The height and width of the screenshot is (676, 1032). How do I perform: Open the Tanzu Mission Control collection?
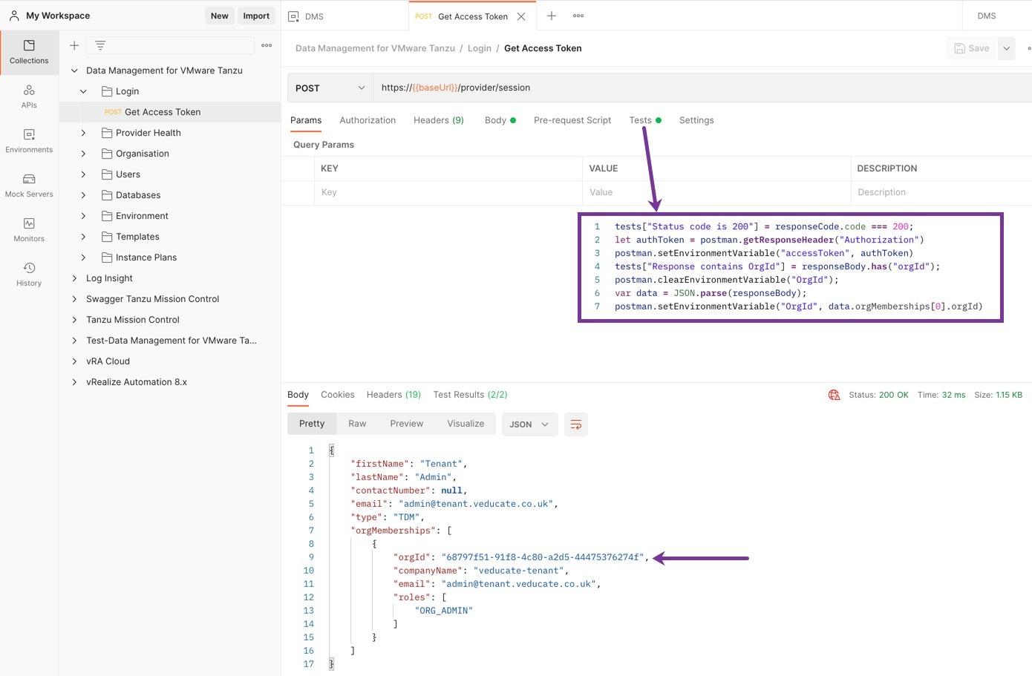pyautogui.click(x=133, y=320)
